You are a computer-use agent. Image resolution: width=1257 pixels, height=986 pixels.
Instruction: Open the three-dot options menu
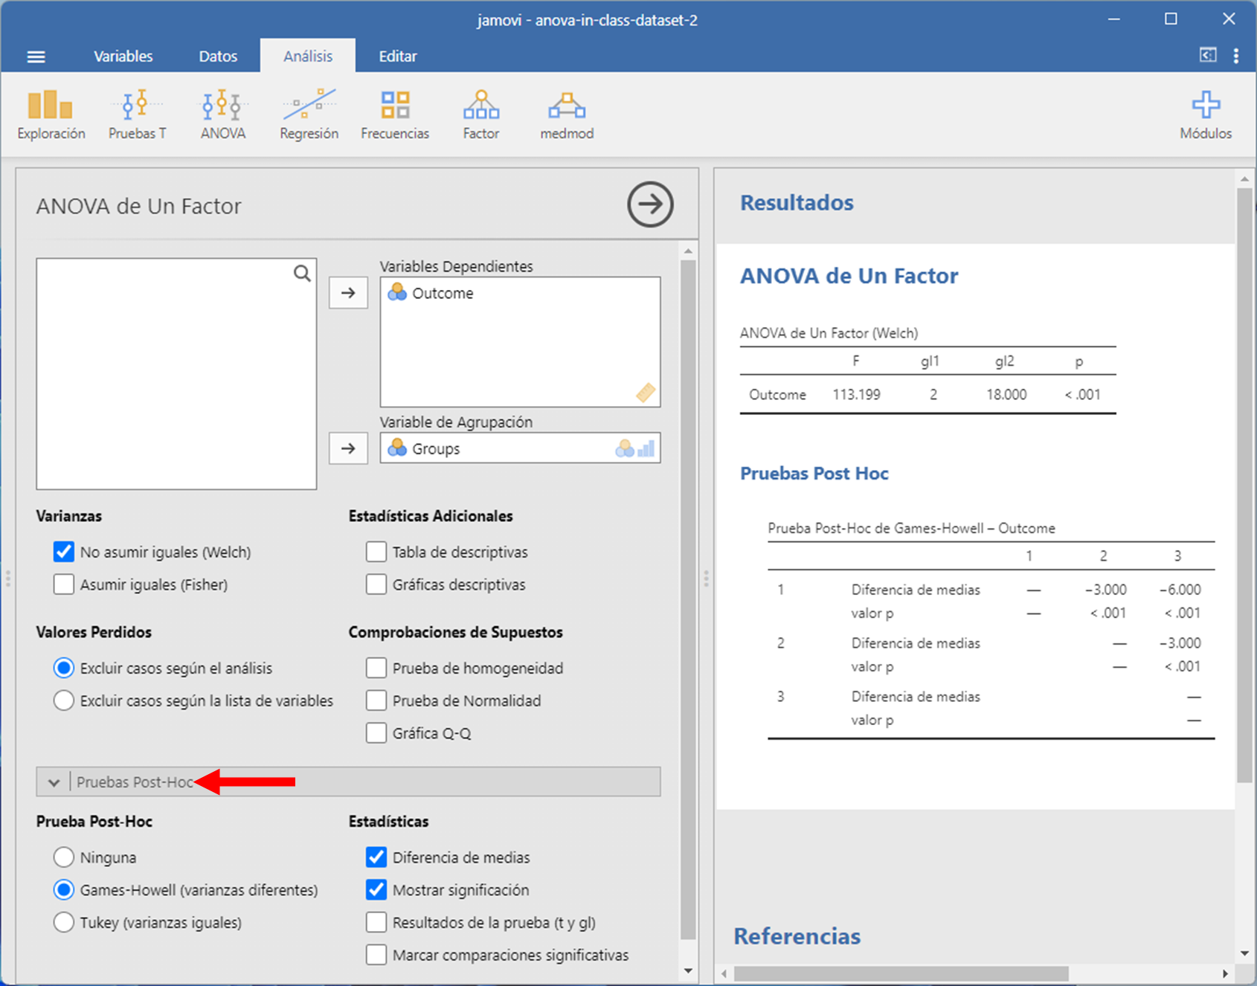point(1235,56)
